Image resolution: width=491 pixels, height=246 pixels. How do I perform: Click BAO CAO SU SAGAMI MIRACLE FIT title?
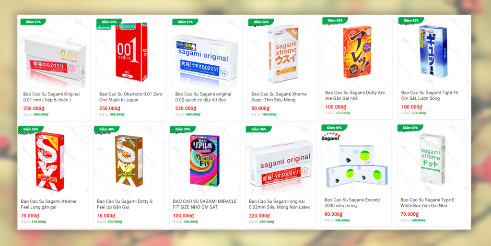(x=205, y=204)
